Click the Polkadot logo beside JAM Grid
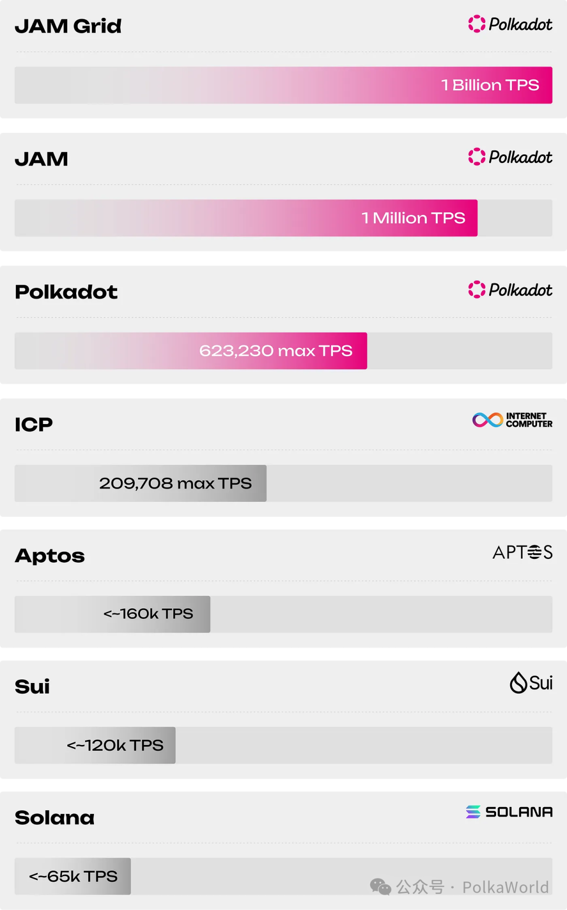567x910 pixels. point(510,24)
